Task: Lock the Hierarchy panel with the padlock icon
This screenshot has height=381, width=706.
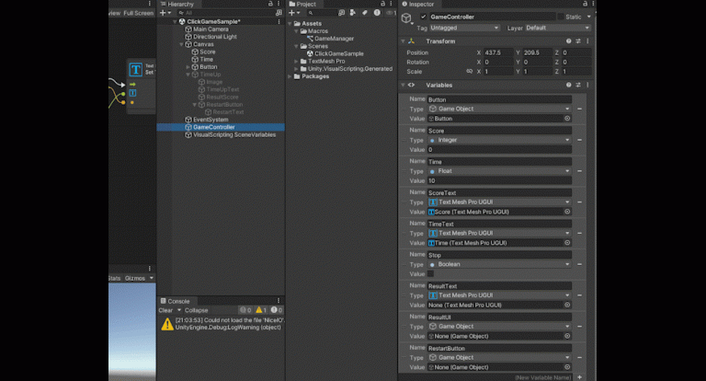Action: click(270, 4)
